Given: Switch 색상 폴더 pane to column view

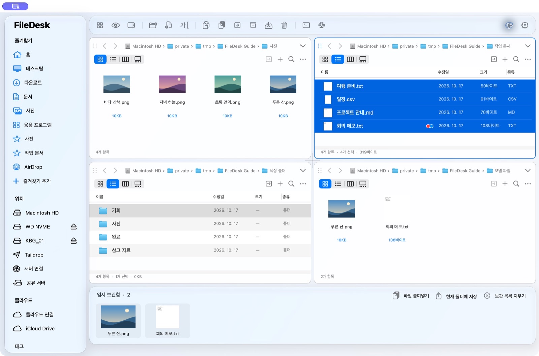Looking at the screenshot, I should pos(125,184).
